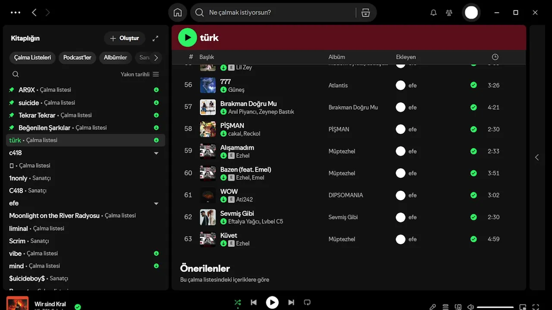Enter full screen player mode
Screen dimensions: 552x310
[536, 307]
